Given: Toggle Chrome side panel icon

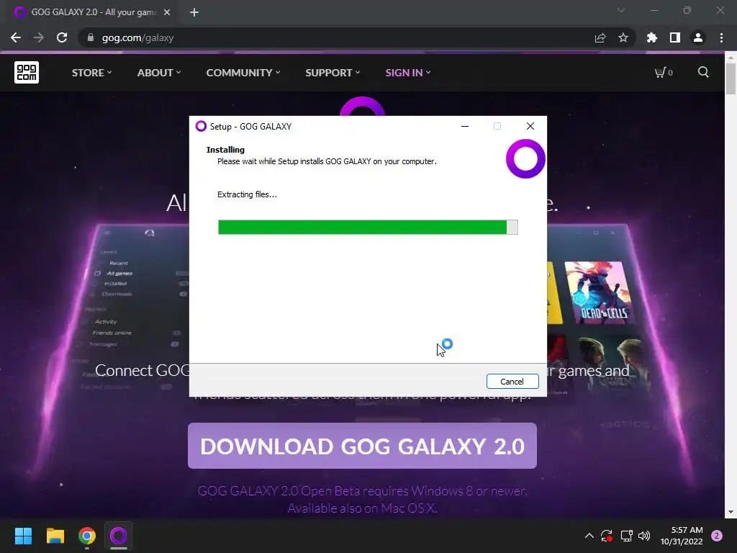Looking at the screenshot, I should pyautogui.click(x=675, y=37).
